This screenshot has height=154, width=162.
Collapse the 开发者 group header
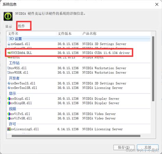[14, 78]
